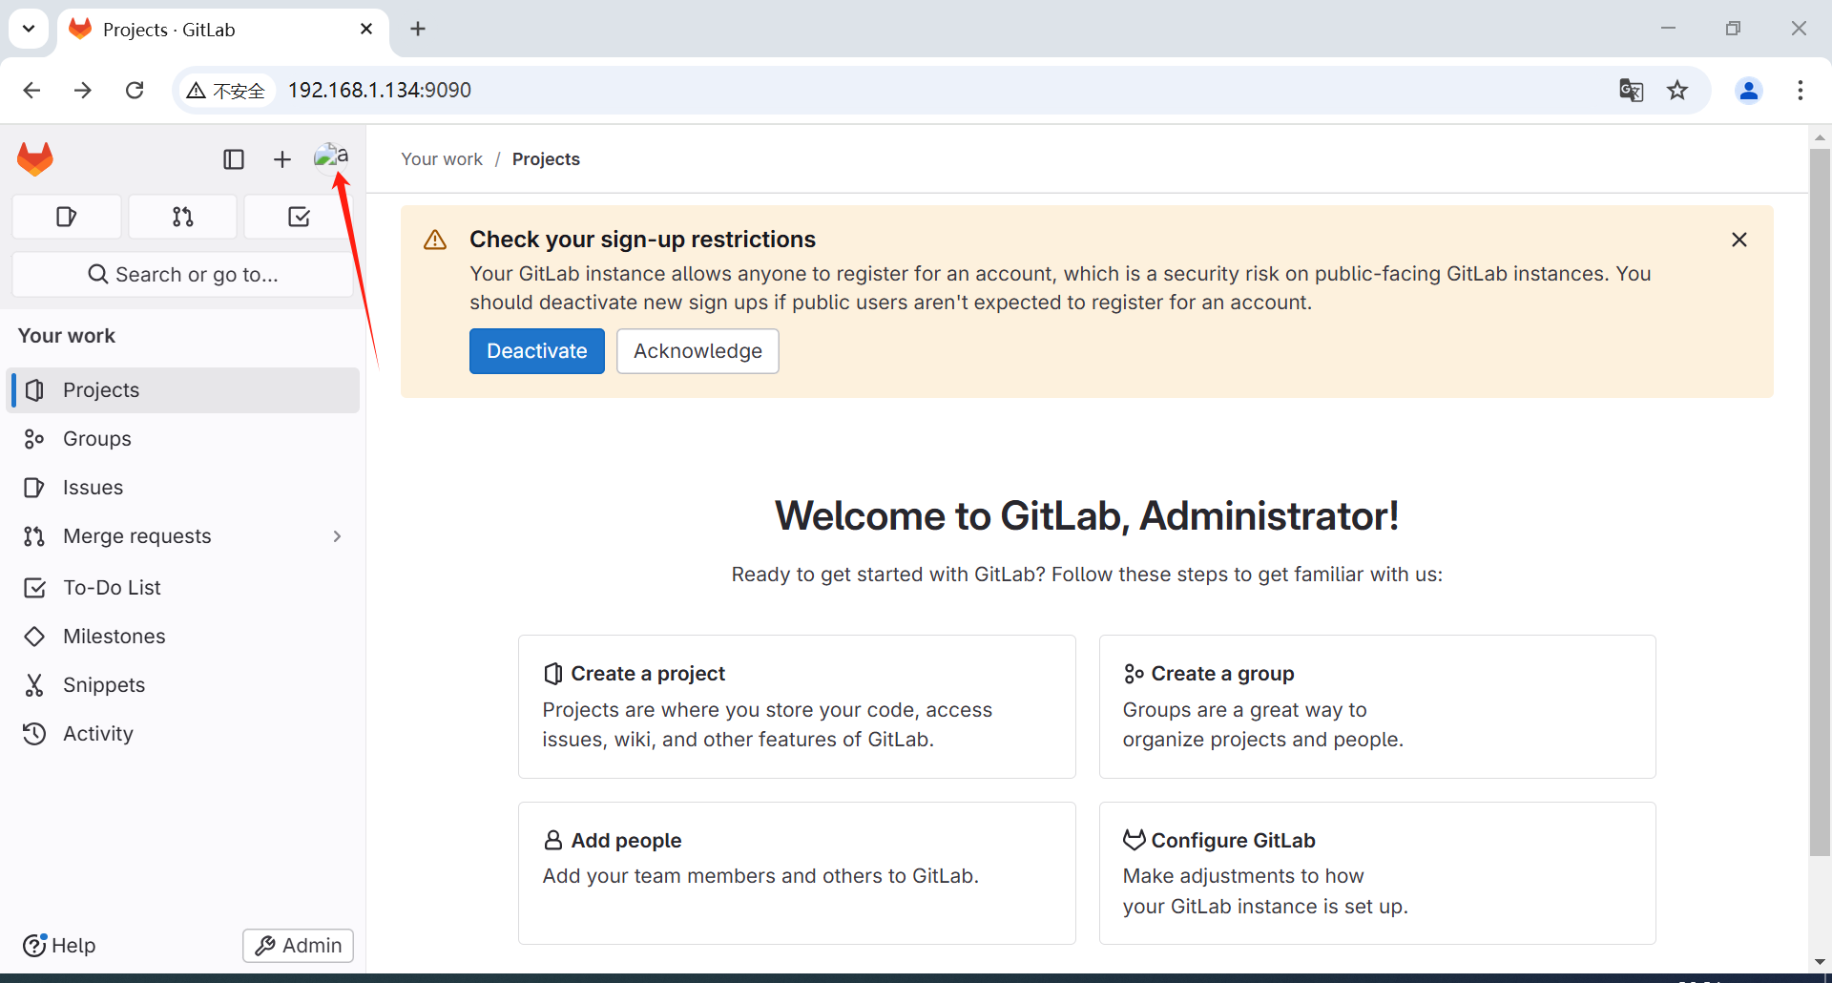Screen dimensions: 1832x983
Task: Go forward in browser history
Action: click(83, 90)
